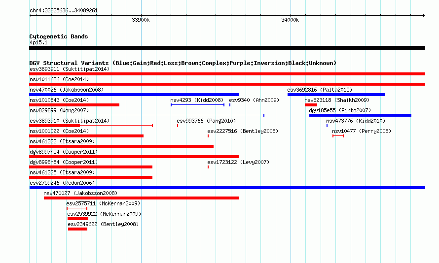439x263 pixels.
Task: Open the dgv8997n54 (Cooper2011) label
Action: click(64, 152)
